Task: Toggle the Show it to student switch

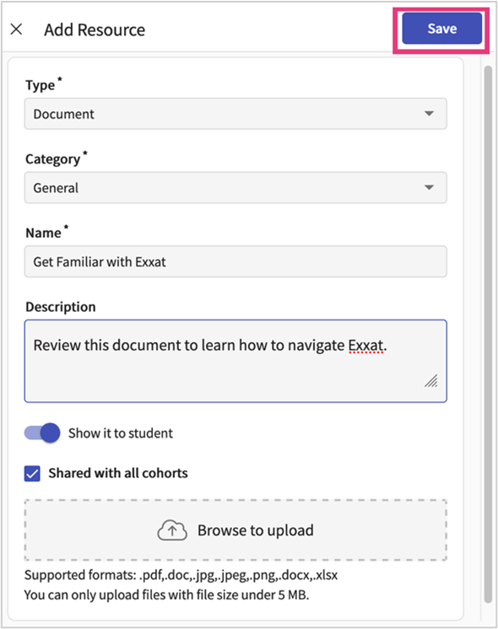Action: pyautogui.click(x=42, y=433)
